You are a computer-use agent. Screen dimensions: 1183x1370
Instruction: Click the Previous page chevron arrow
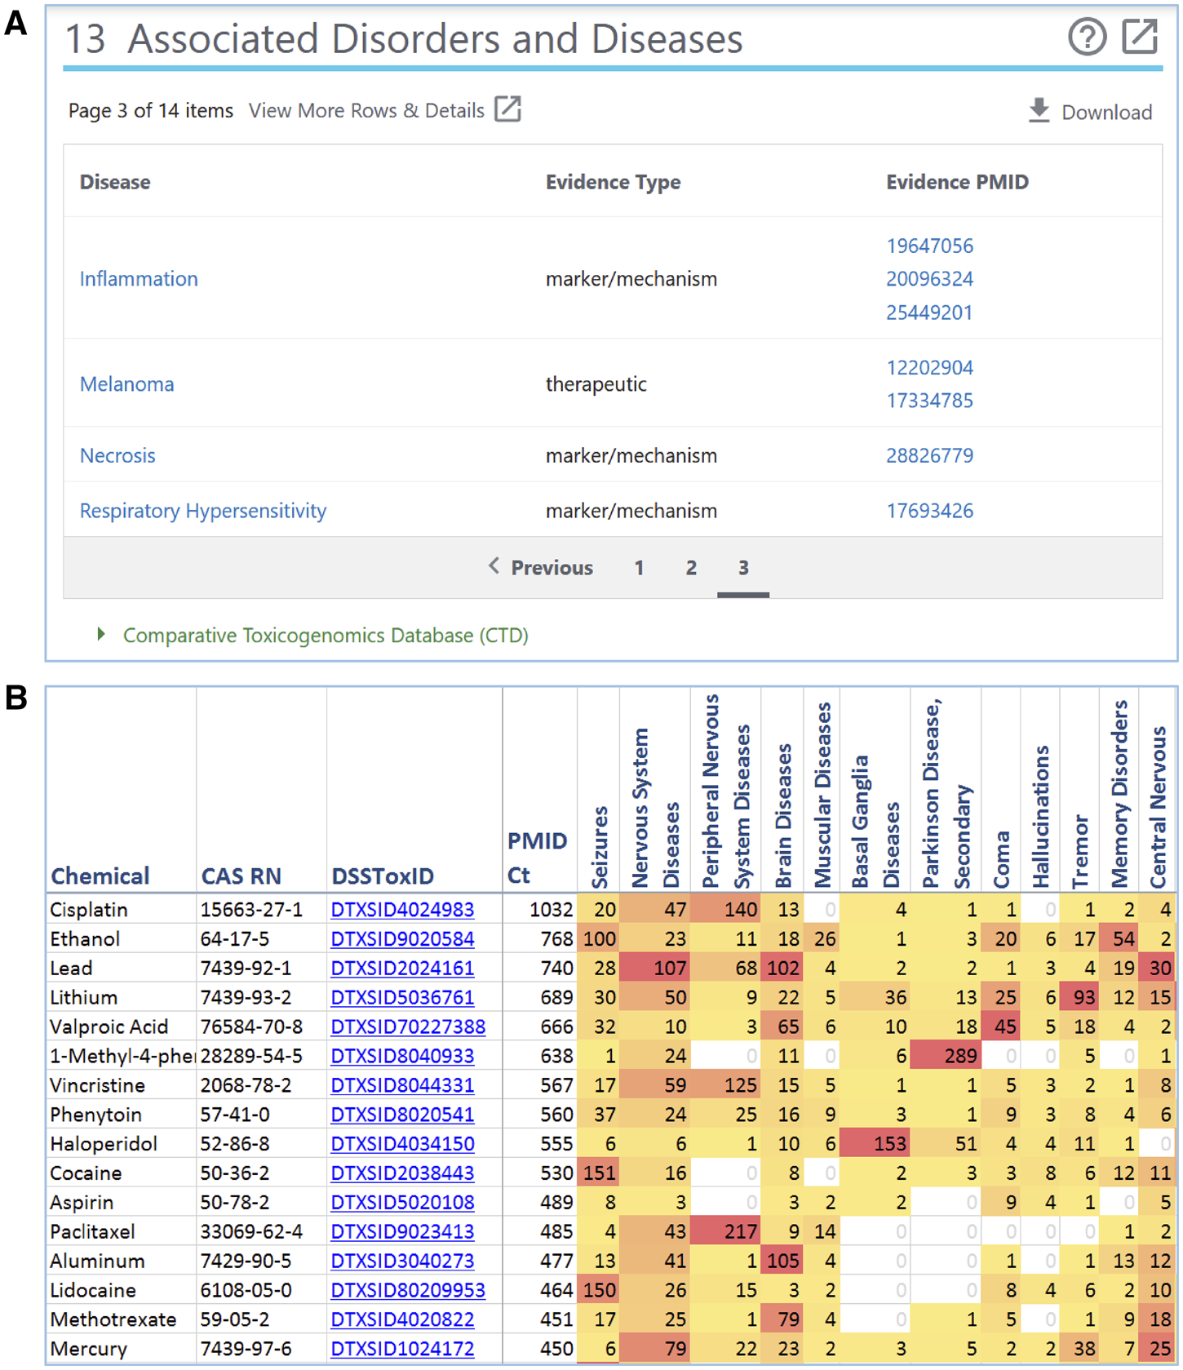click(x=494, y=565)
